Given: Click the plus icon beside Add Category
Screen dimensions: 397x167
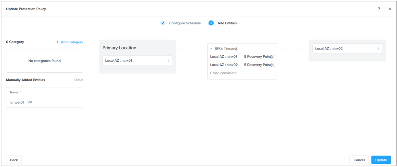Looking at the screenshot, I should (x=57, y=42).
